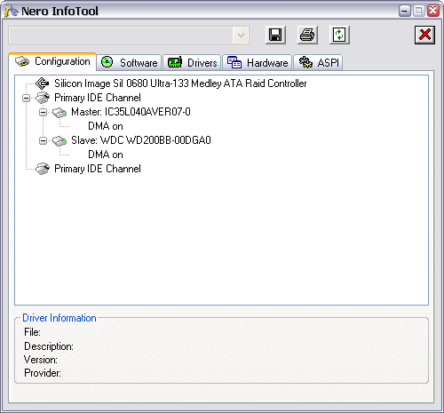The image size is (444, 413).
Task: Save the report with the floppy disk icon
Action: tap(275, 35)
